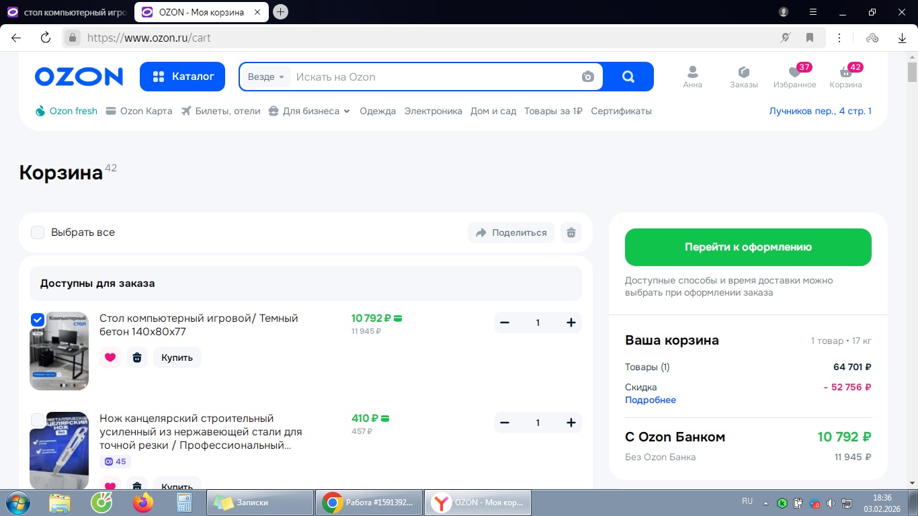Click the lock icon in the address bar
The image size is (918, 516).
[73, 38]
